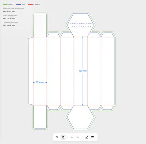
Task: Click the Bleed legend label
Action: point(11,4)
